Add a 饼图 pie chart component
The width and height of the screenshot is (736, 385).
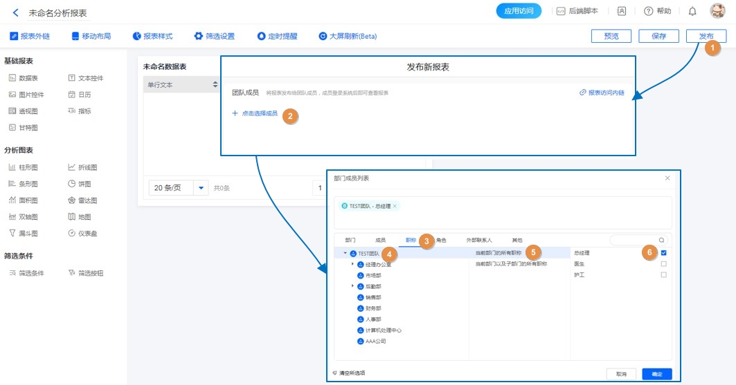point(72,184)
